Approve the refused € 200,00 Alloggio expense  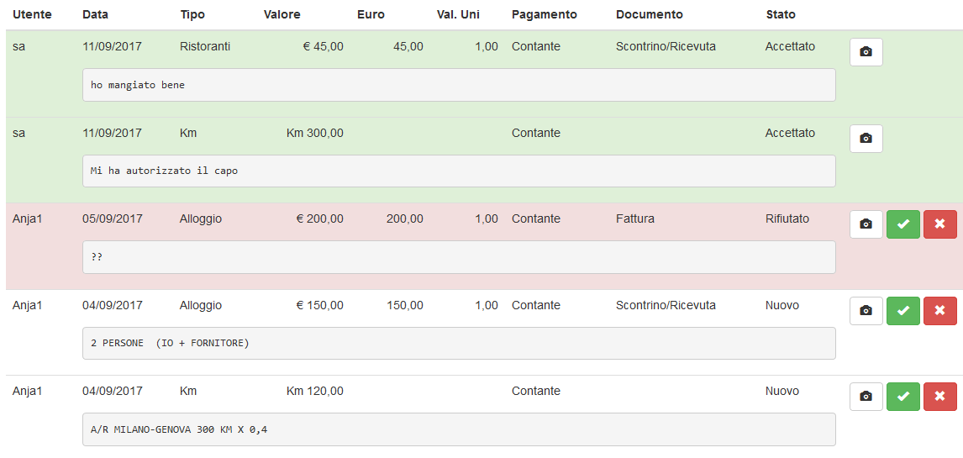(902, 224)
